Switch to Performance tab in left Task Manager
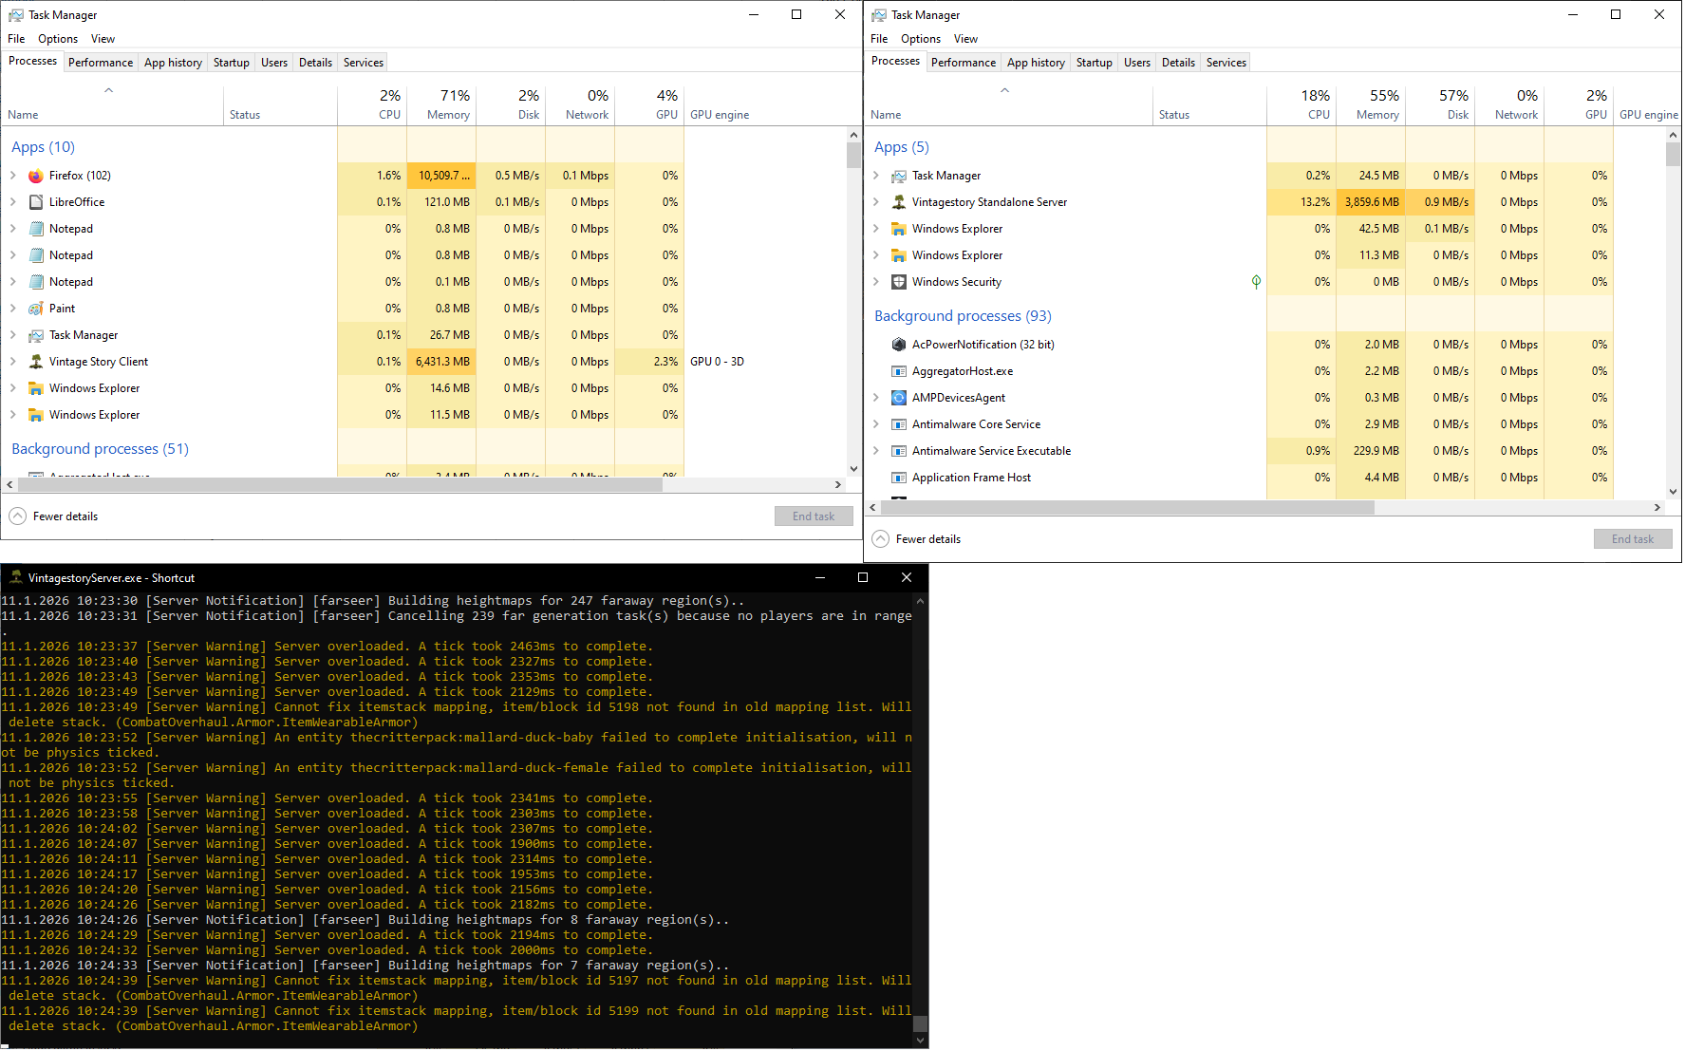 101,63
